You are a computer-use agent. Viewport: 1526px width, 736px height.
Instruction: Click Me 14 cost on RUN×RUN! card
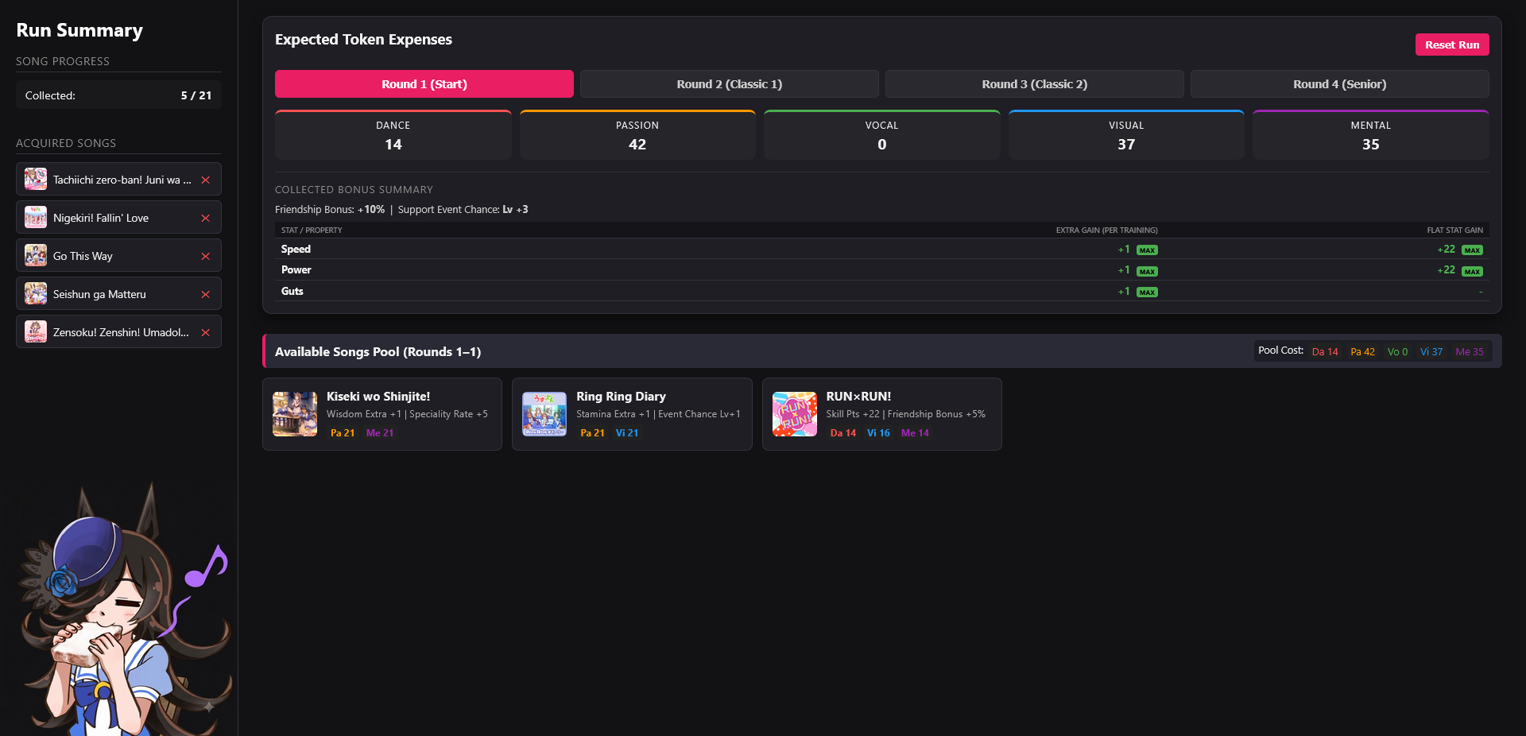pos(915,433)
